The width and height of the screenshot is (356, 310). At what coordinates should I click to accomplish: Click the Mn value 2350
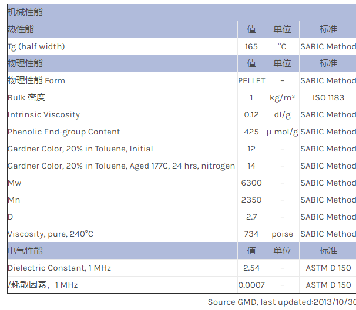251,200
